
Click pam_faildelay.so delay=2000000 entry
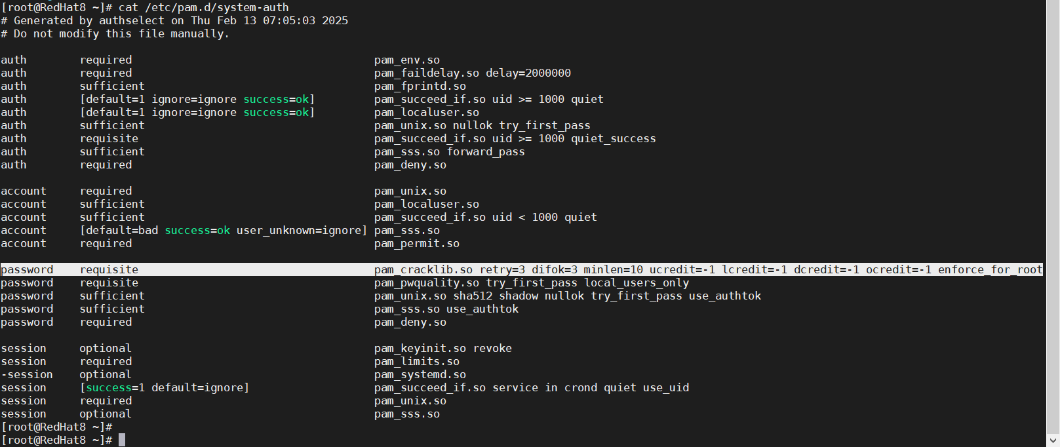[472, 73]
